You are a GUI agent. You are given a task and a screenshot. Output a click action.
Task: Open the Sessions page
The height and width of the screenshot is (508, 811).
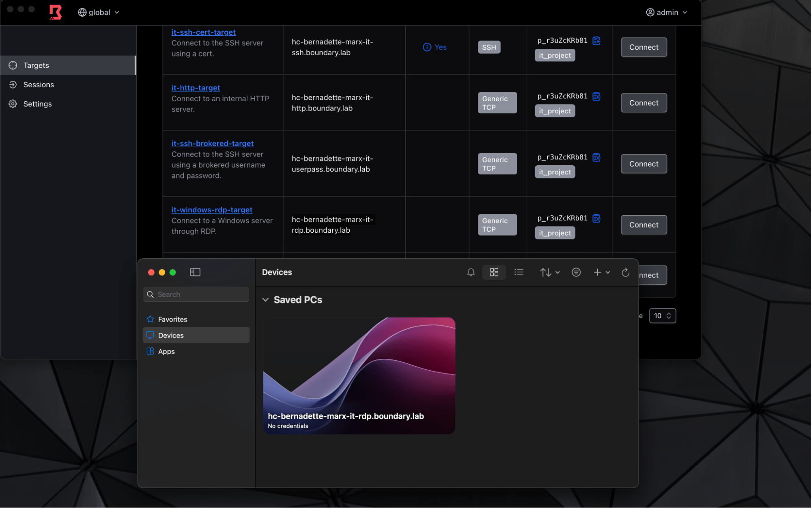[x=39, y=84]
